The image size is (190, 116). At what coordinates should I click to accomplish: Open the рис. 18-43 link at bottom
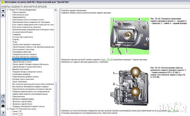pyautogui.click(x=173, y=111)
